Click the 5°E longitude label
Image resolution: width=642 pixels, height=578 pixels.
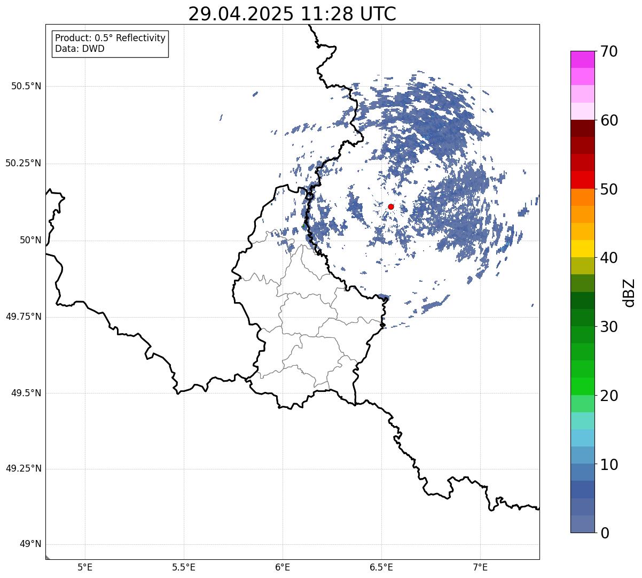85,567
